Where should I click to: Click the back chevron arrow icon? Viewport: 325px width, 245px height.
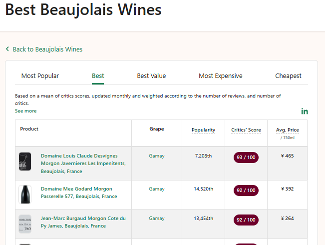[x=7, y=49]
